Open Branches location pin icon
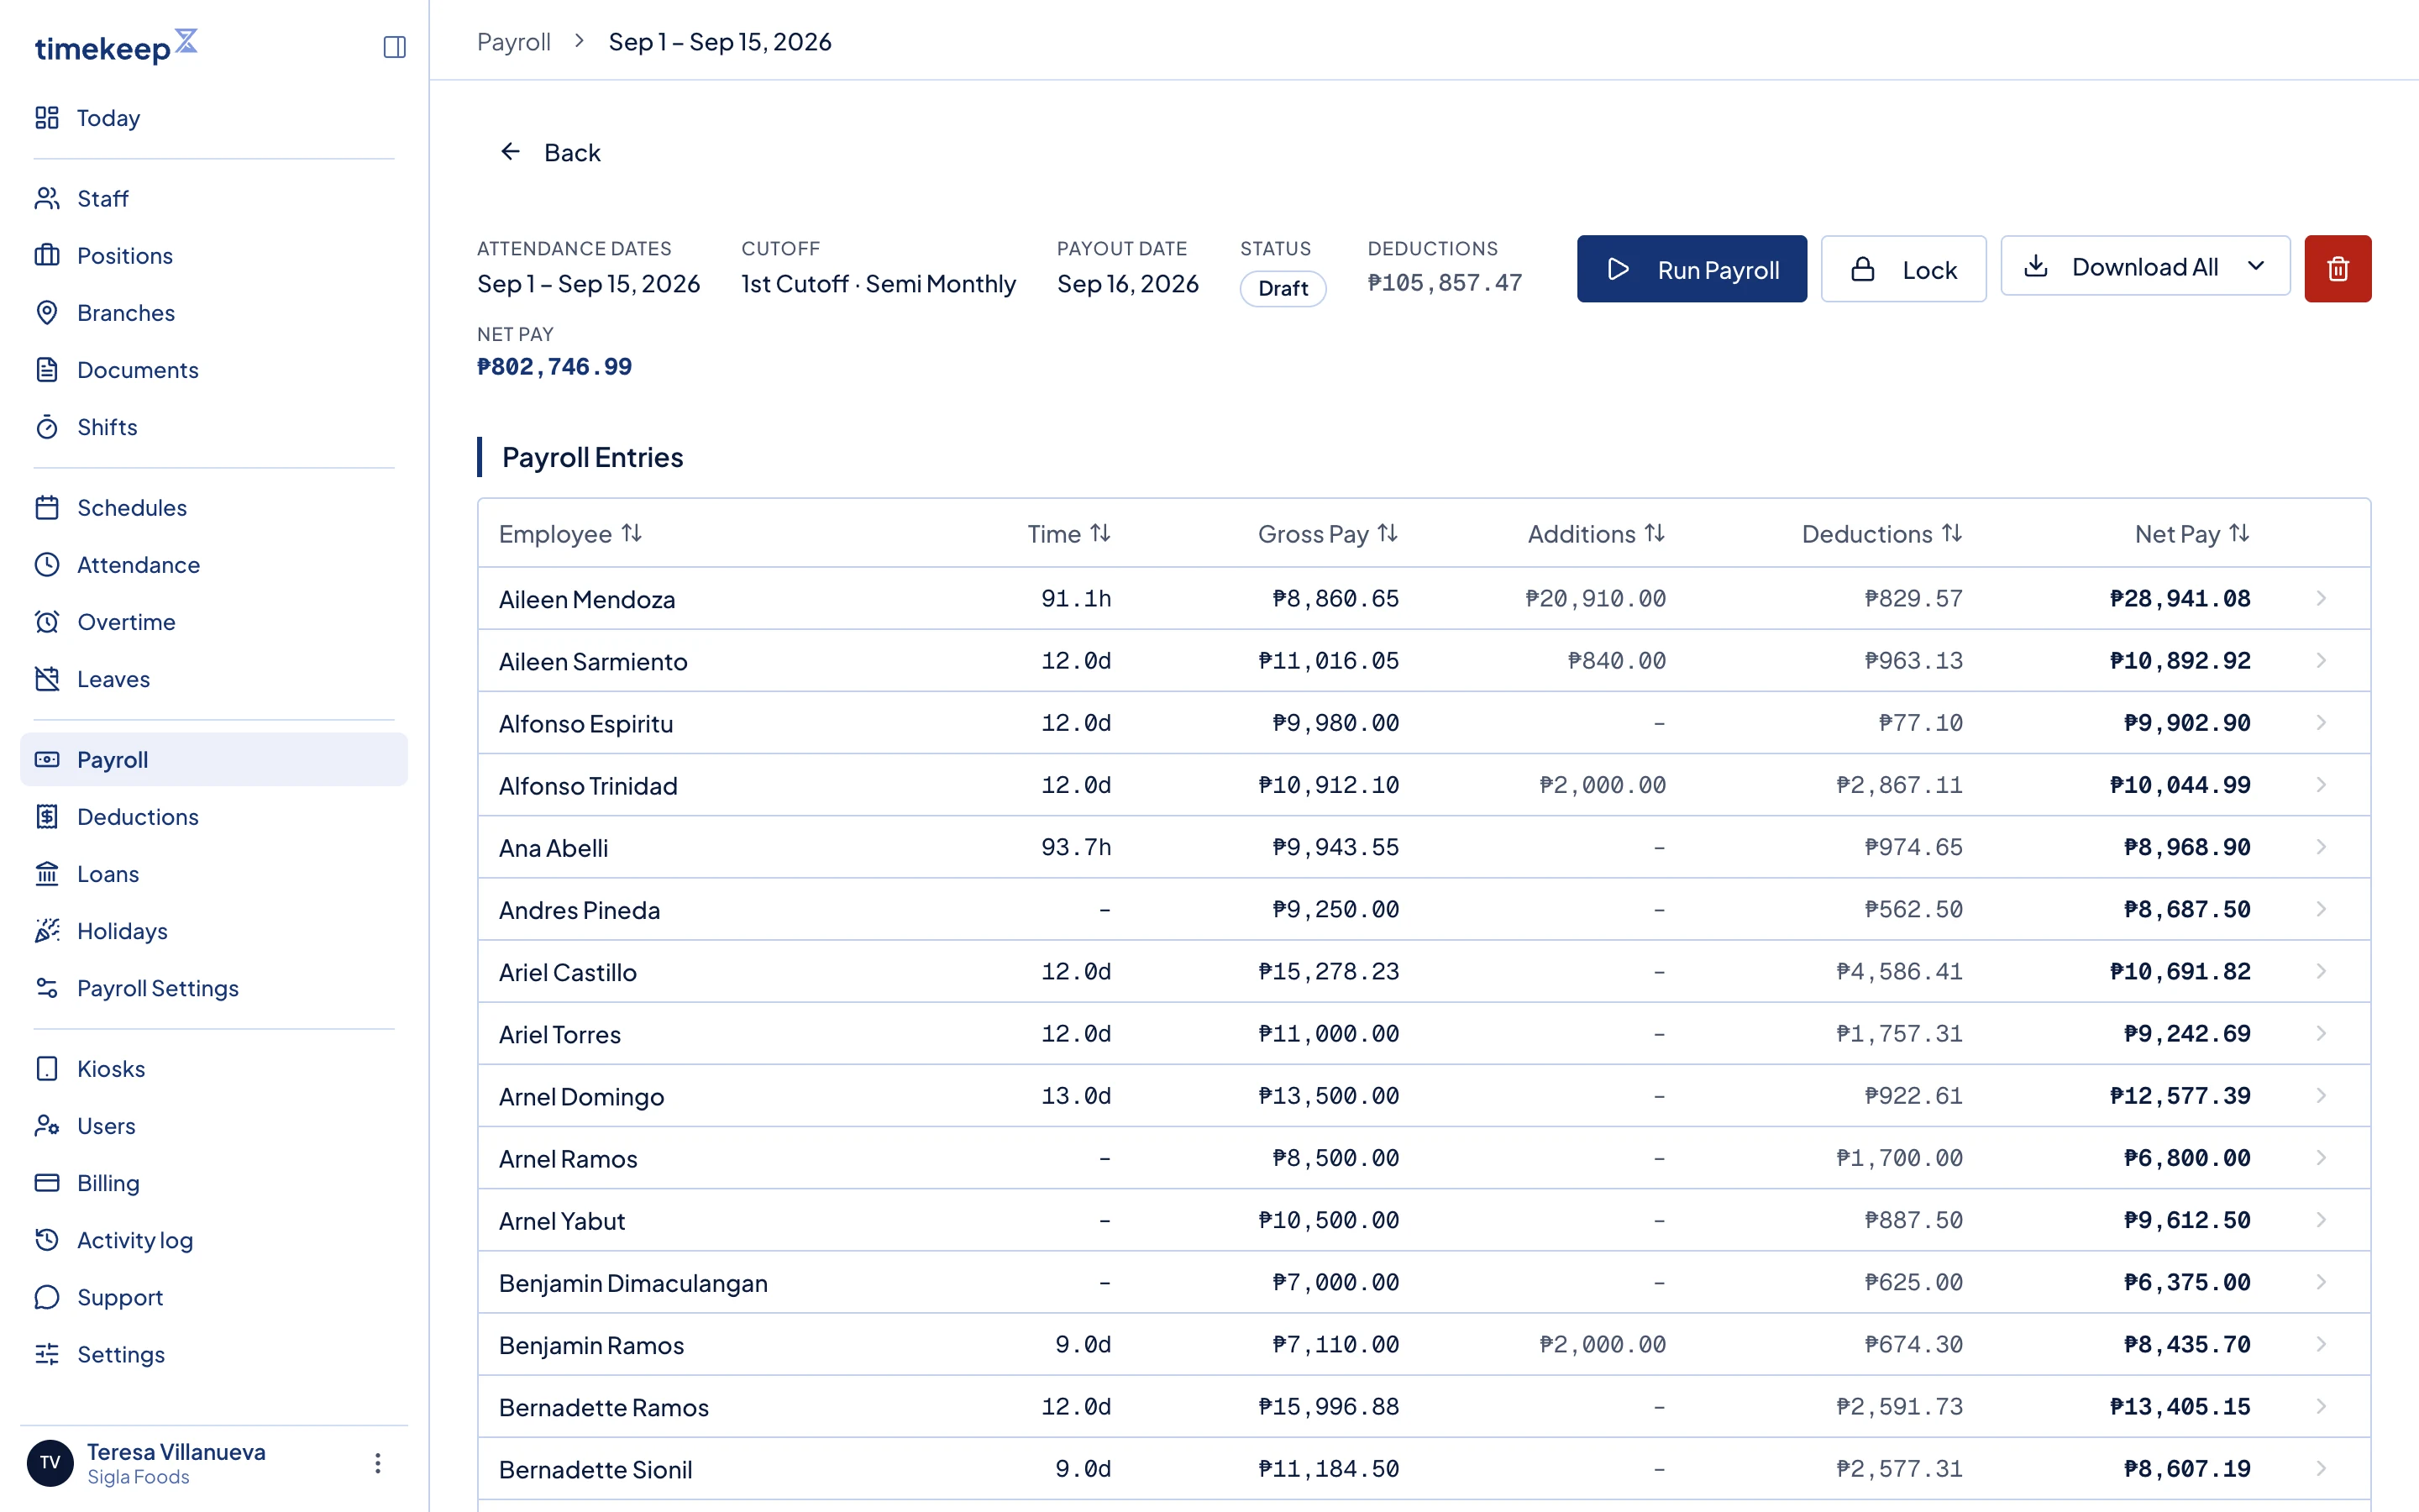 47,312
